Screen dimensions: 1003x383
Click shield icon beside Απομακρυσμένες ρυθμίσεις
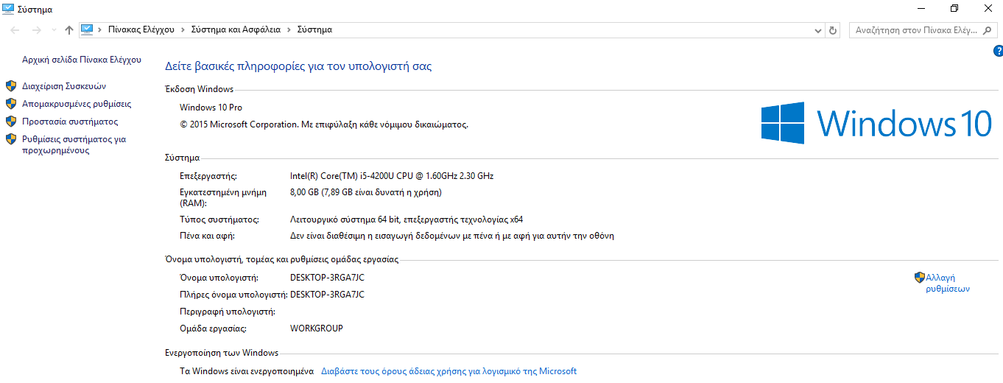(11, 104)
